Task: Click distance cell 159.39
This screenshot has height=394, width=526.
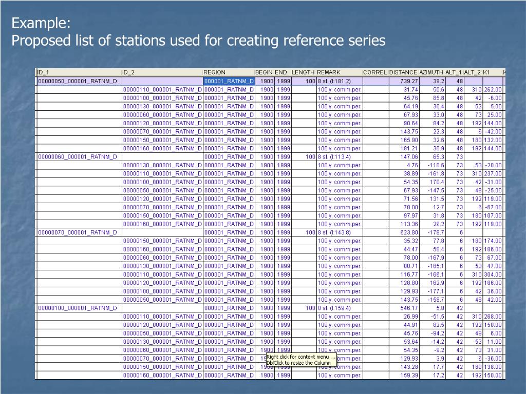Action: coord(404,376)
